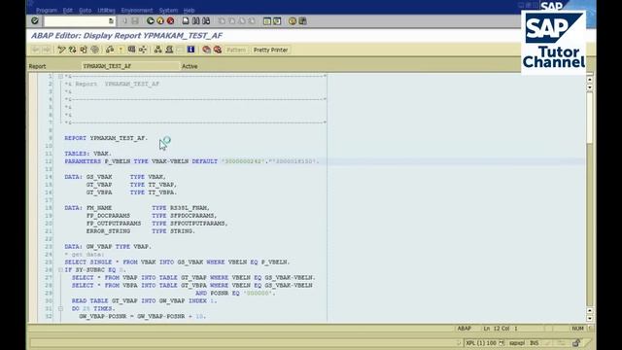The width and height of the screenshot is (622, 350).
Task: Click the ERROR_STRING TYPE STRING line
Action: pyautogui.click(x=141, y=231)
